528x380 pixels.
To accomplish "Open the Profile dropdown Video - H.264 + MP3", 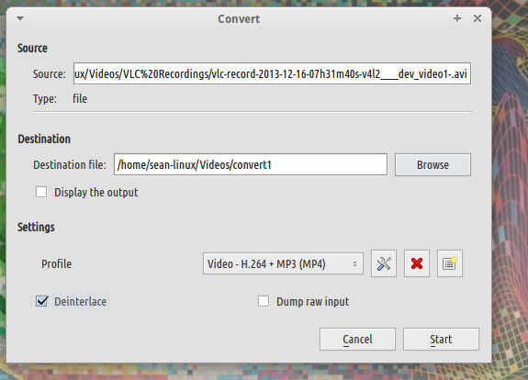I will point(283,263).
